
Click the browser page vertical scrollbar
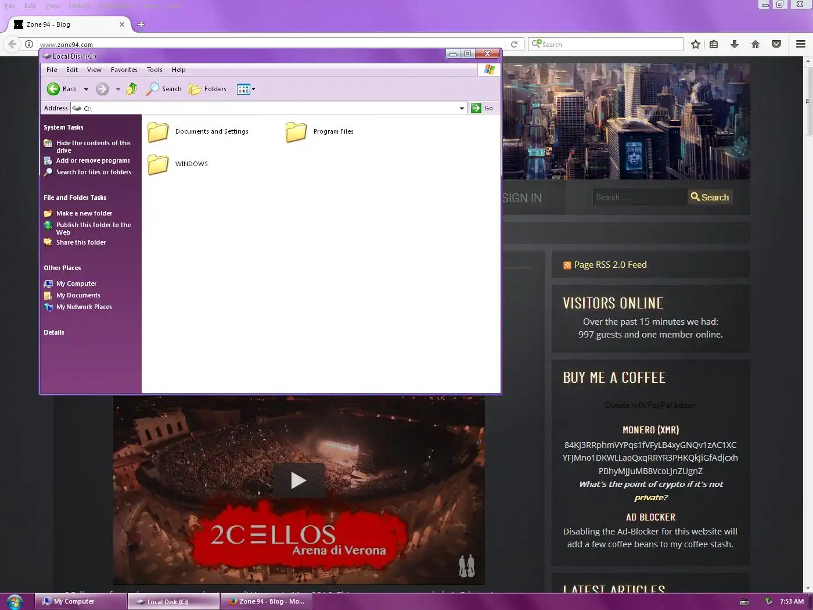tap(808, 101)
